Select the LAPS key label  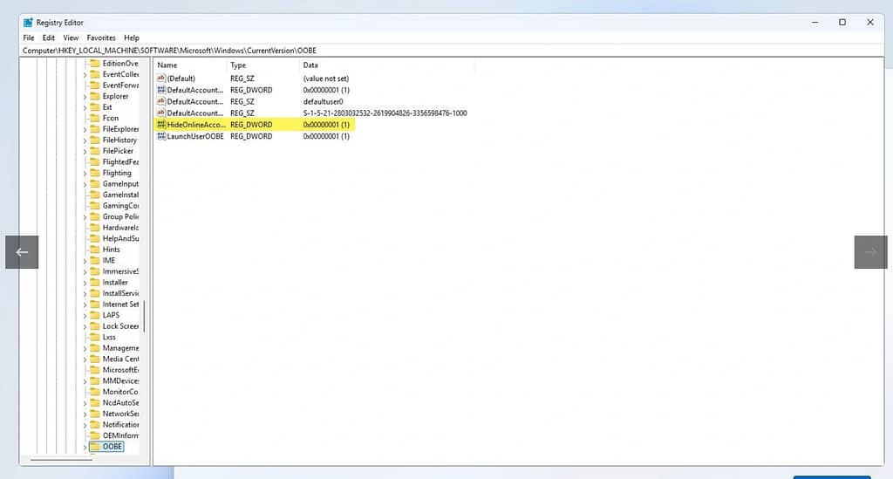click(111, 315)
